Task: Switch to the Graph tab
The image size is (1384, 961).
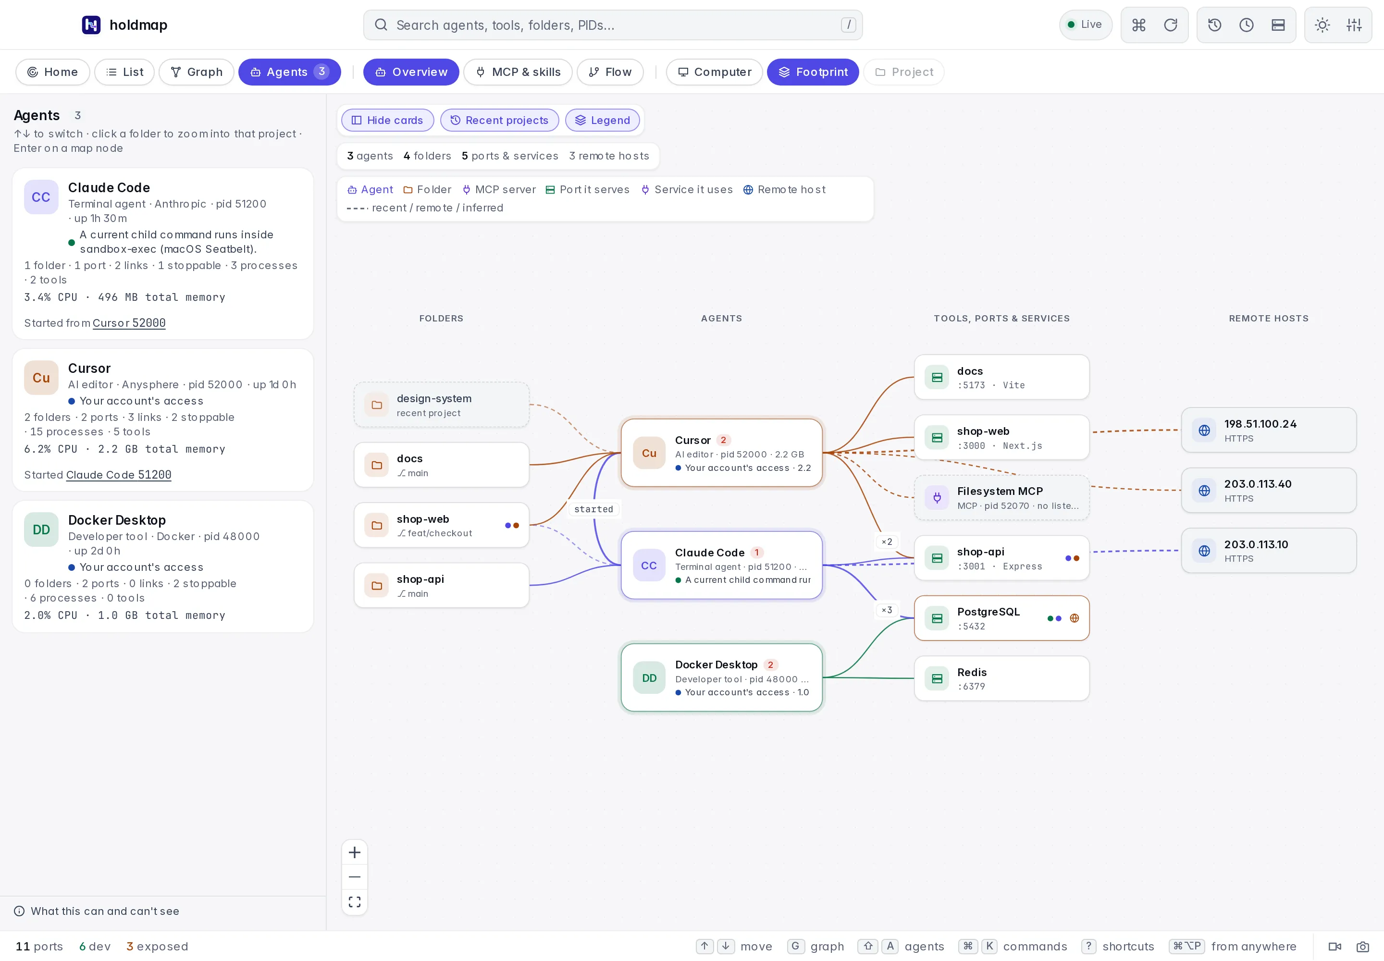Action: click(197, 72)
